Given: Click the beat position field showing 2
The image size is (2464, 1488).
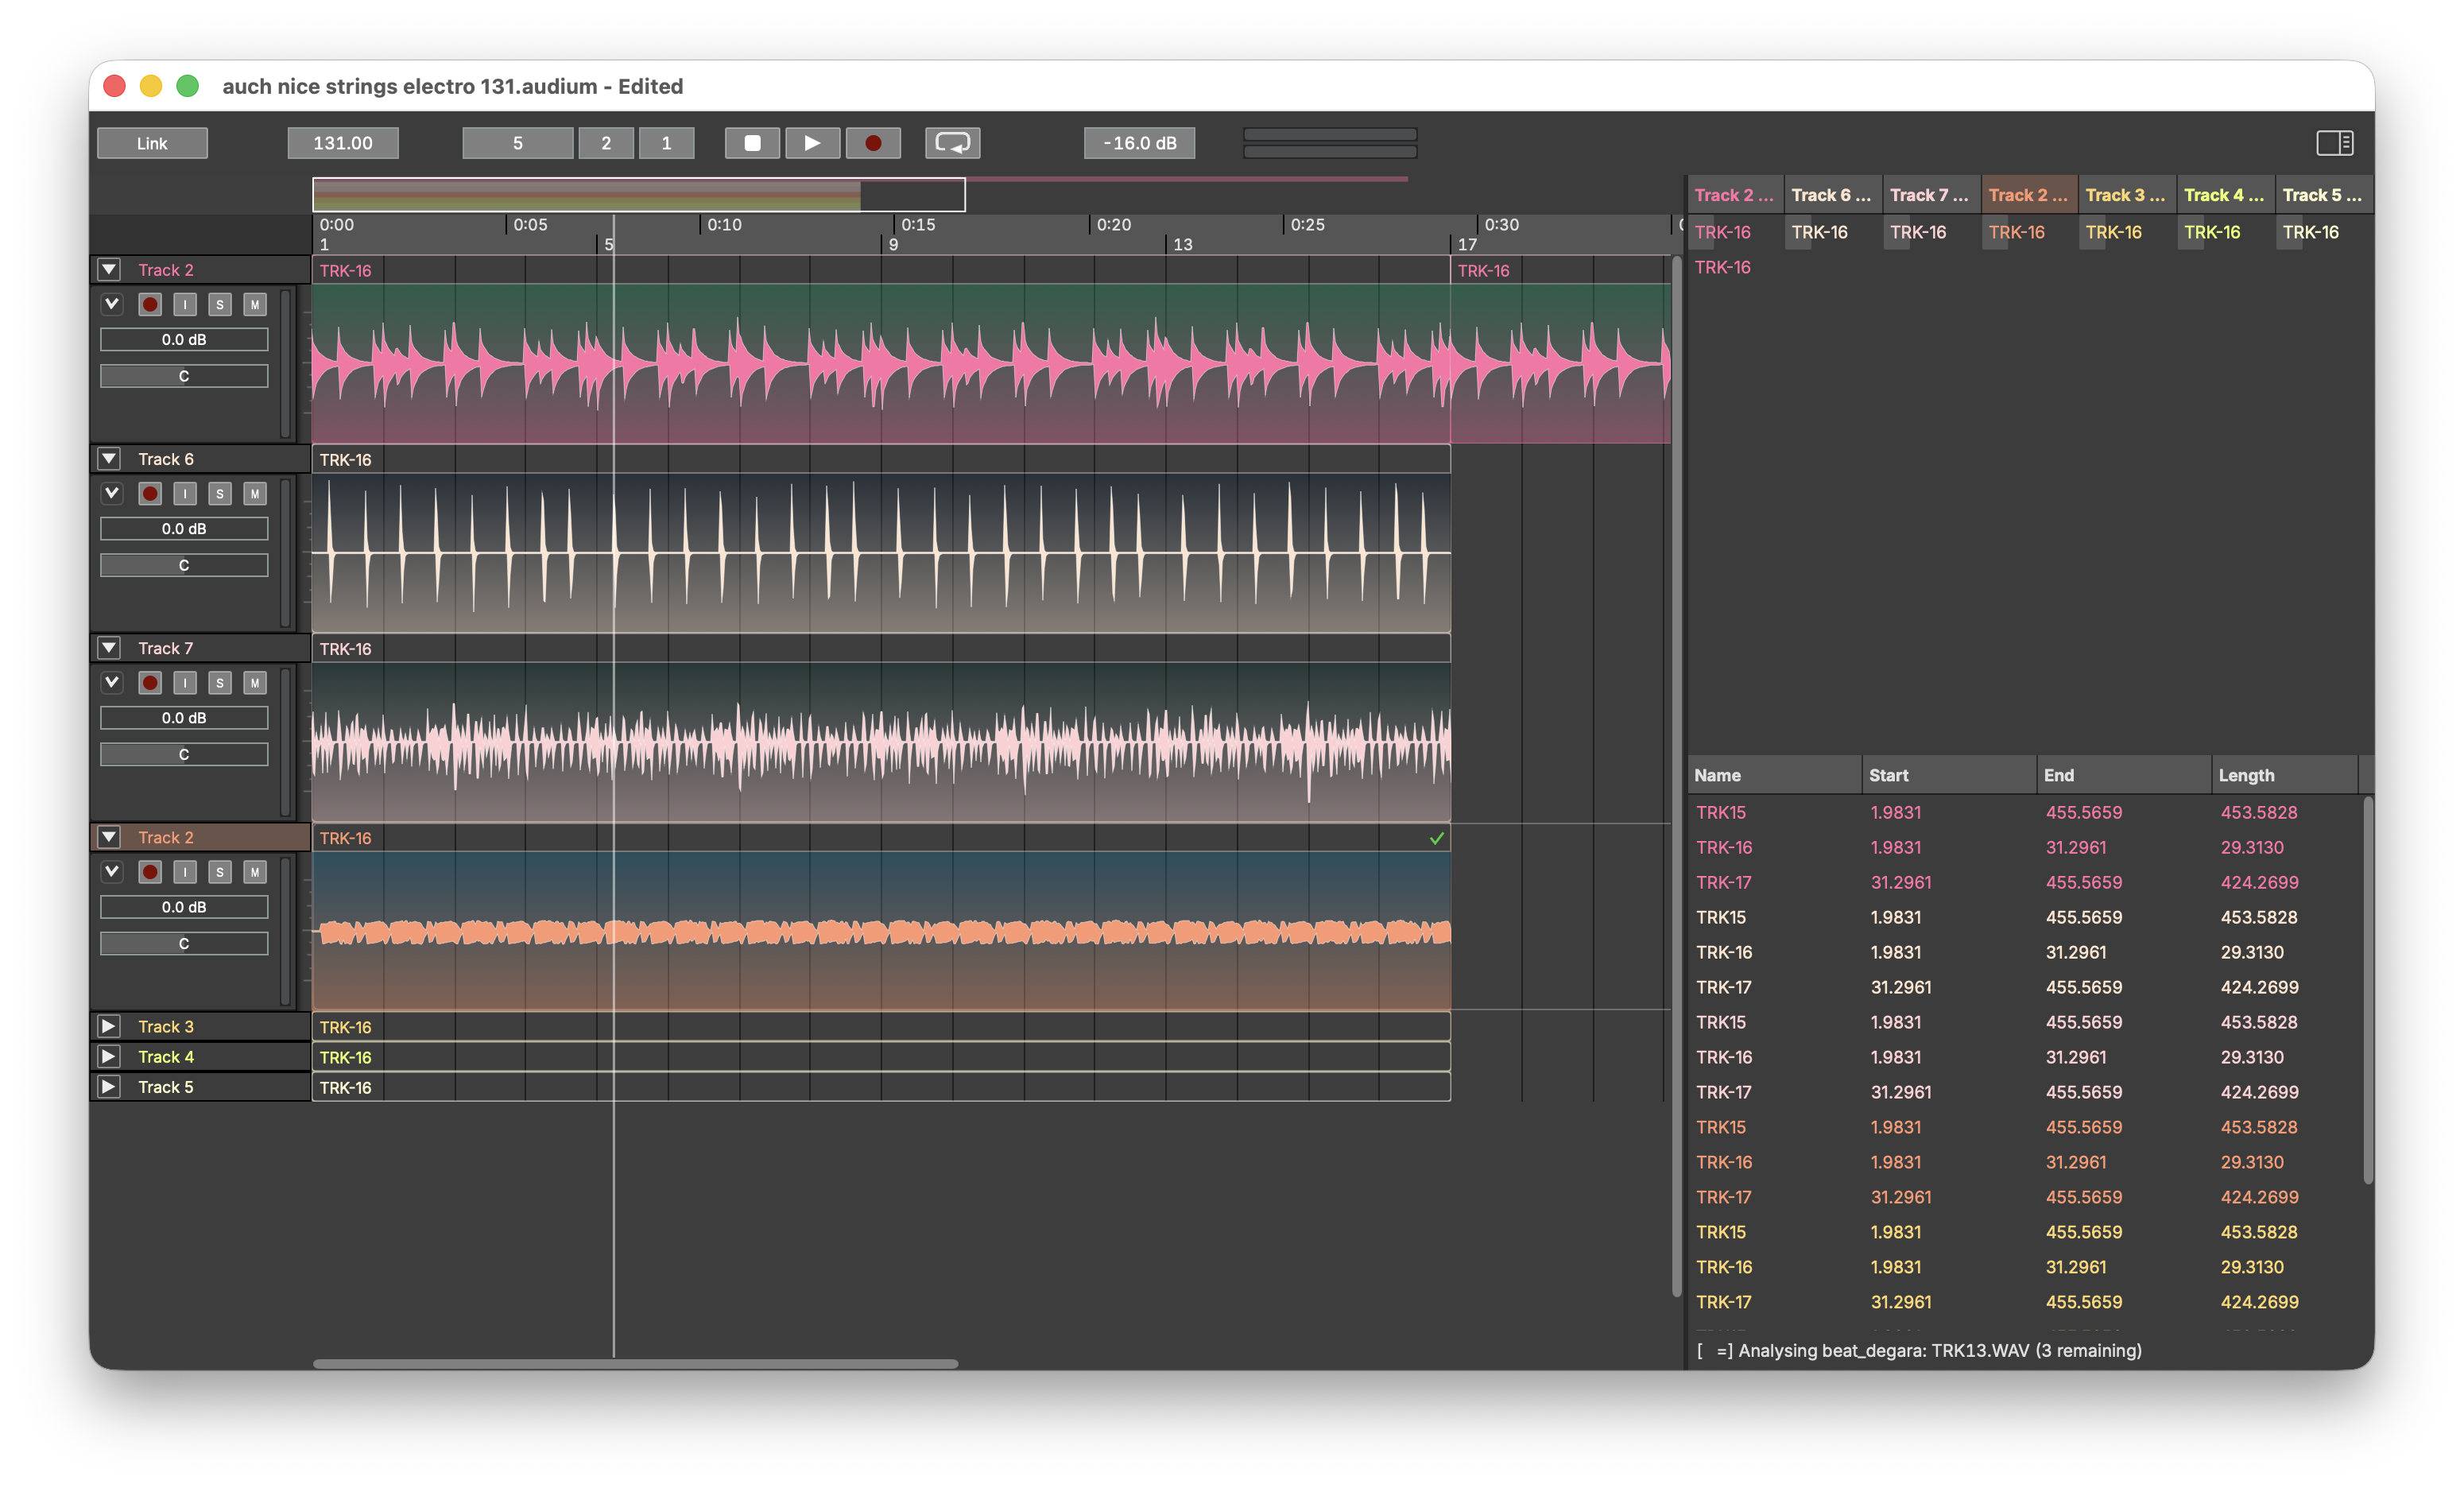Looking at the screenshot, I should click(x=606, y=143).
